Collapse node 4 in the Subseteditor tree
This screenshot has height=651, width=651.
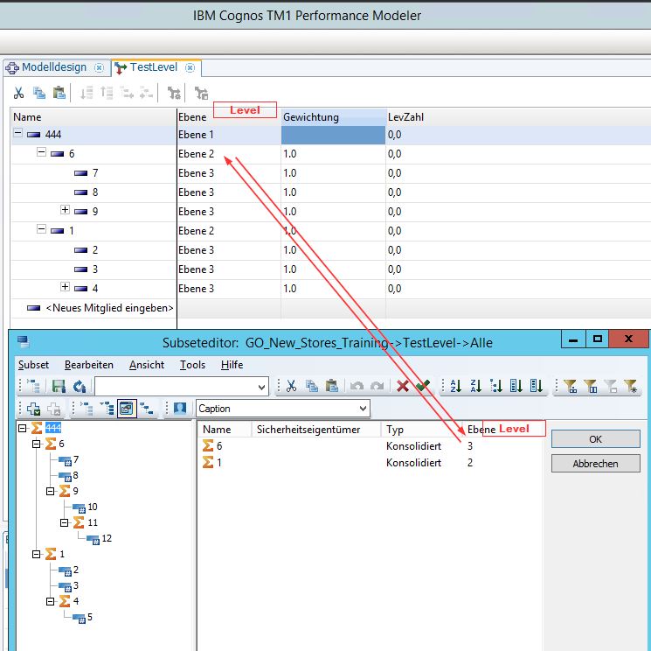pyautogui.click(x=50, y=601)
